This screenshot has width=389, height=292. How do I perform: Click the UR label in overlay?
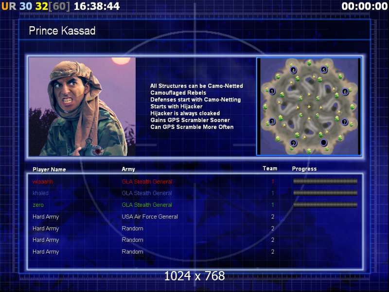coord(9,6)
